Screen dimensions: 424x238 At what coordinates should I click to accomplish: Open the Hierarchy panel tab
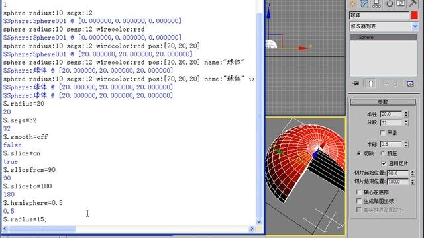pyautogui.click(x=376, y=3)
